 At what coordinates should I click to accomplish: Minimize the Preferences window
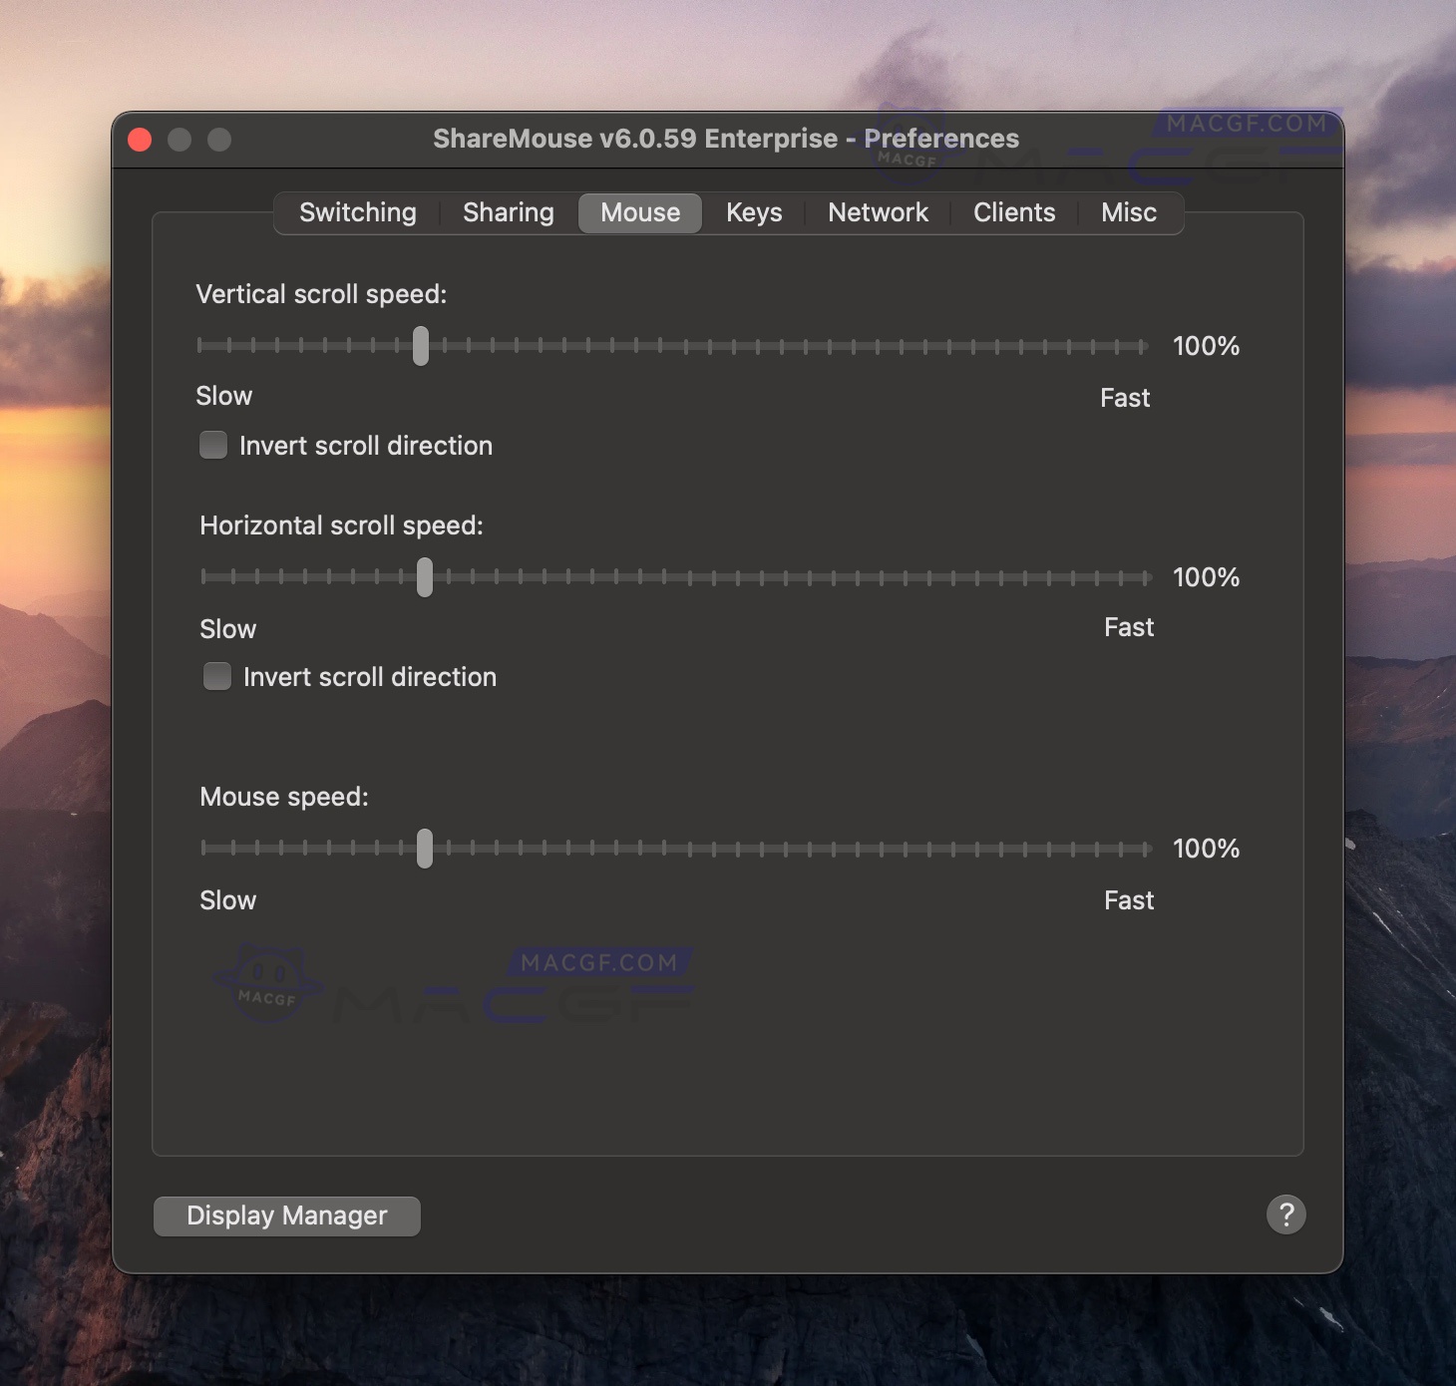(181, 139)
